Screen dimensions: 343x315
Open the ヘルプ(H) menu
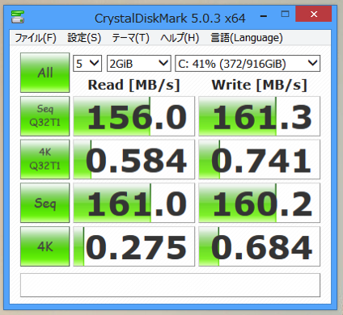[x=180, y=38]
